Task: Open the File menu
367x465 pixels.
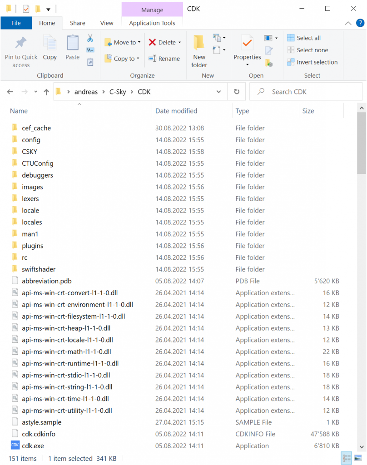Action: [16, 23]
